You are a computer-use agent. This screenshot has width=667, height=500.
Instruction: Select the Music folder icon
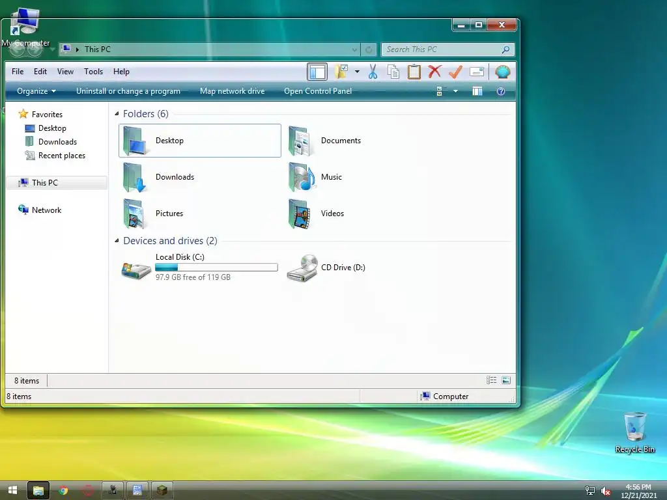pos(302,177)
